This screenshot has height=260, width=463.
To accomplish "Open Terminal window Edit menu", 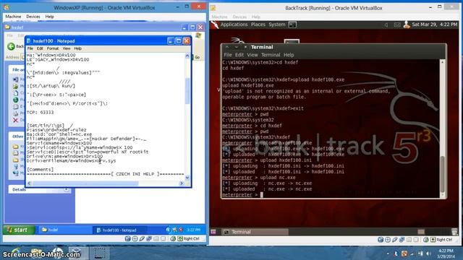I will [239, 55].
